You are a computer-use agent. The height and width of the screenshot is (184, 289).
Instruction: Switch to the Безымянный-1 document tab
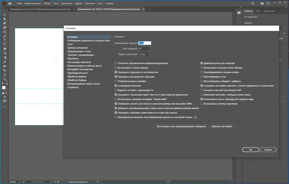coord(40,9)
